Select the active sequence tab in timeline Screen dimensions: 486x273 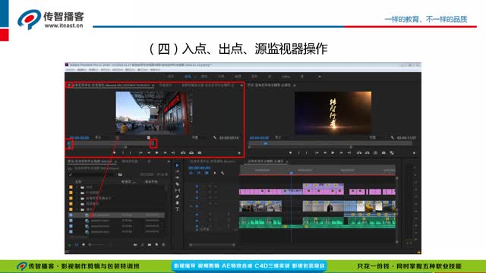pos(265,162)
